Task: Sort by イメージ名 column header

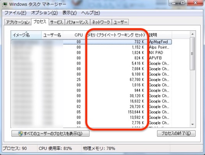Action: click(x=26, y=35)
